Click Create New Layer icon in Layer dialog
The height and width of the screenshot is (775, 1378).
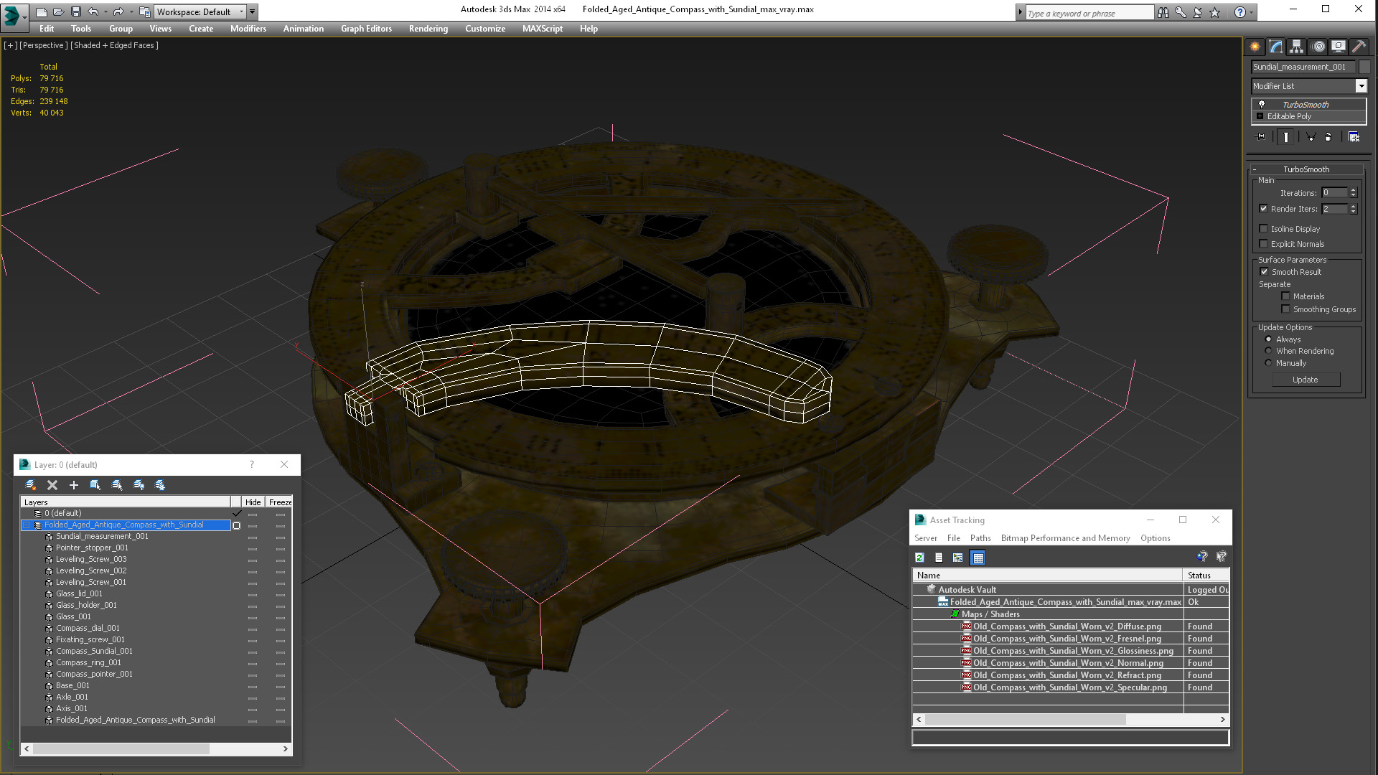point(31,485)
